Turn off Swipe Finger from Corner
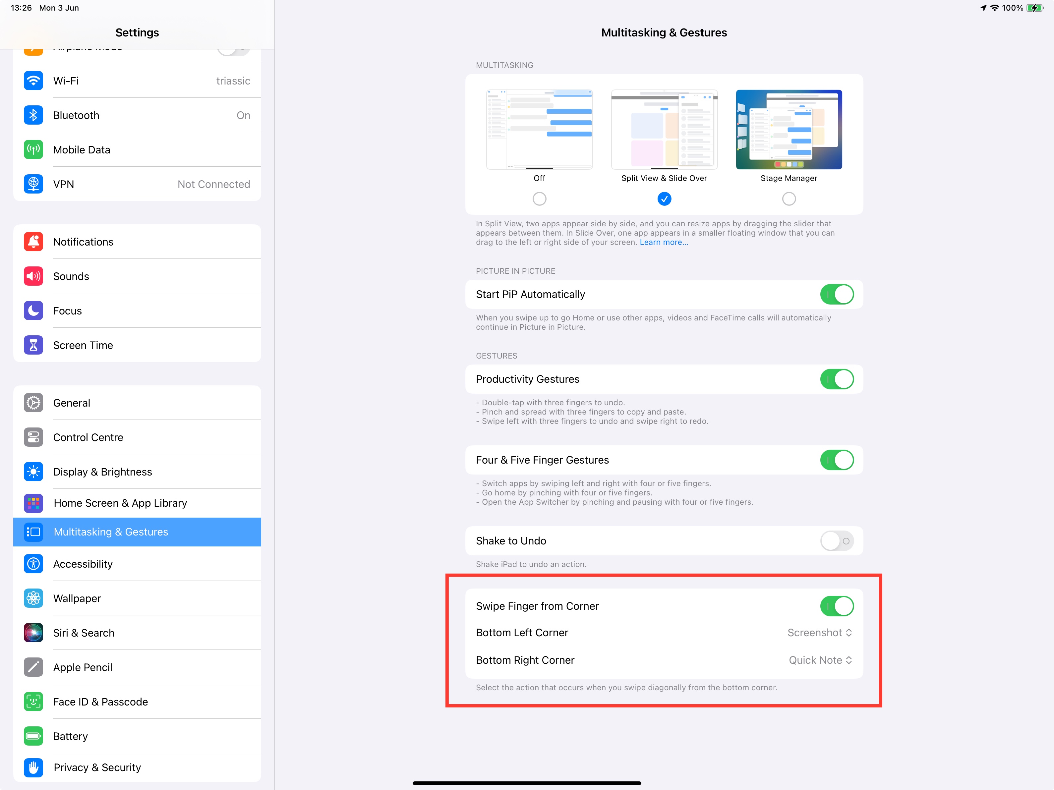 [x=836, y=606]
